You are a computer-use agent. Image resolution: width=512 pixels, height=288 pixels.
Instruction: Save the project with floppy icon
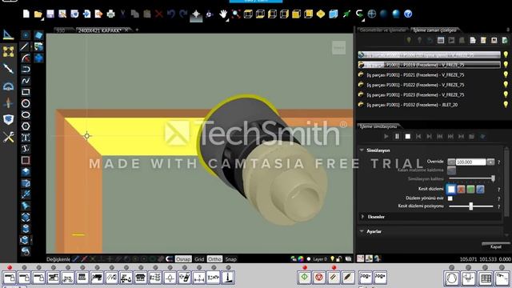coord(50,14)
